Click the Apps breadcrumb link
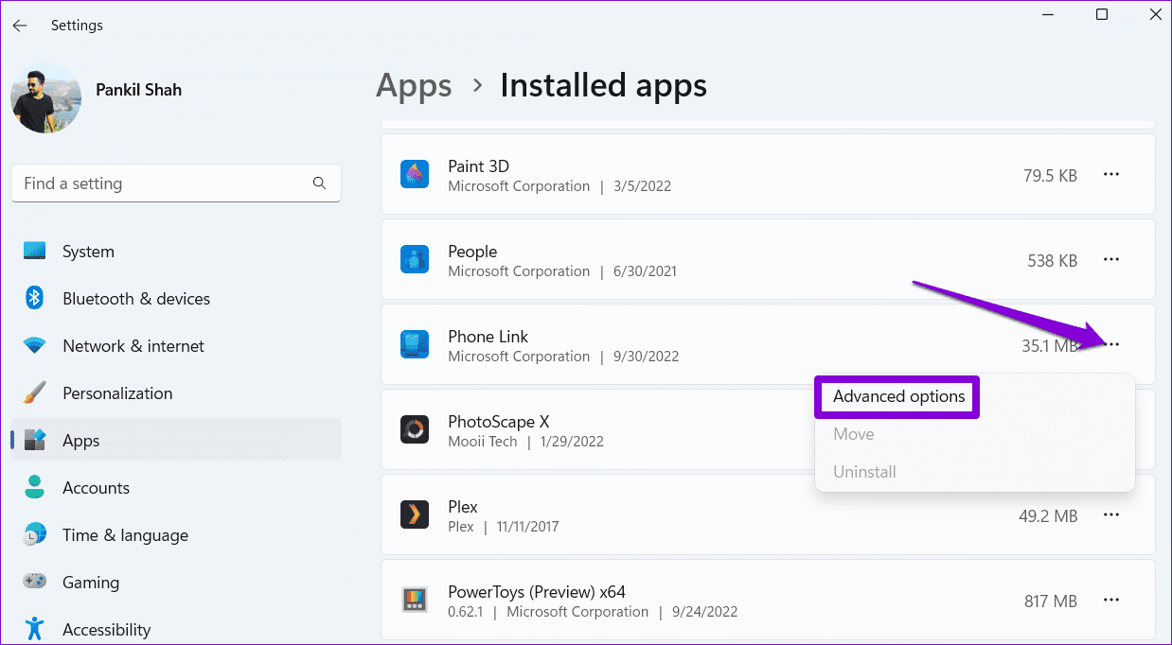The width and height of the screenshot is (1172, 645). 412,86
